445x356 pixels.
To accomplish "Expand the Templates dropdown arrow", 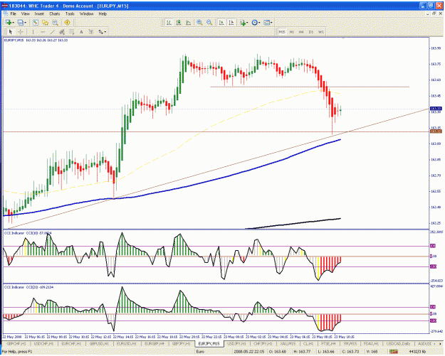I will (x=271, y=23).
